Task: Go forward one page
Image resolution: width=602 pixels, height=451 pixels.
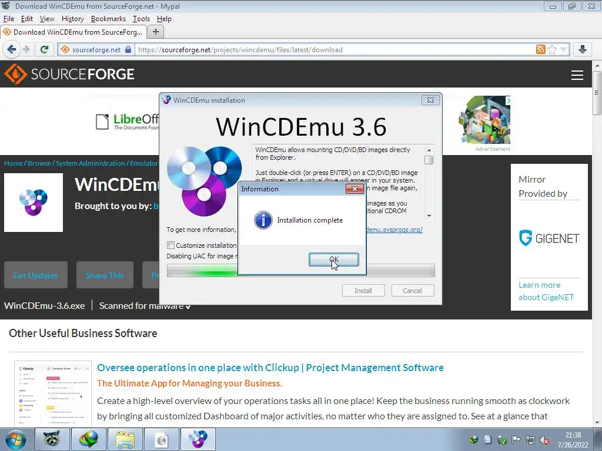Action: (26, 49)
